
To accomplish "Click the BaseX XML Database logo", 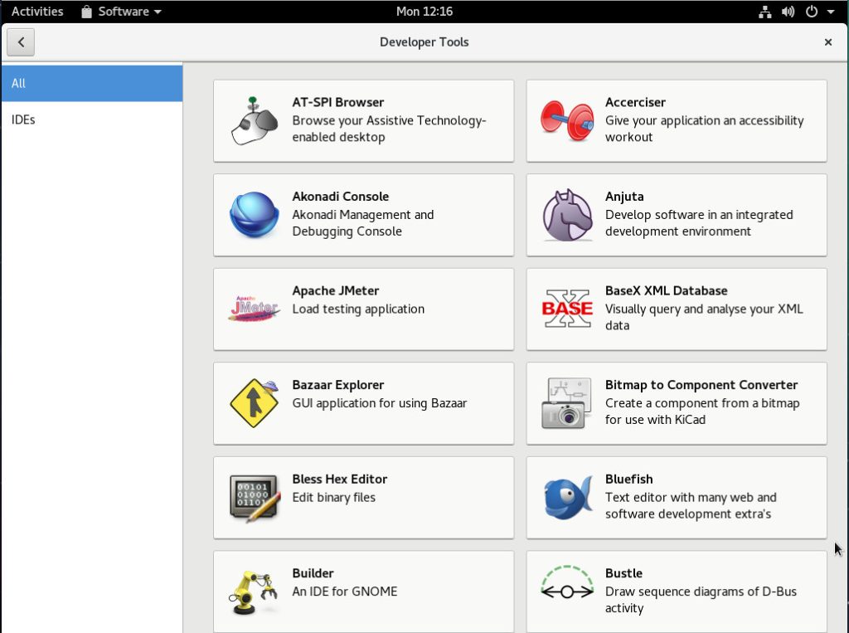I will point(566,309).
